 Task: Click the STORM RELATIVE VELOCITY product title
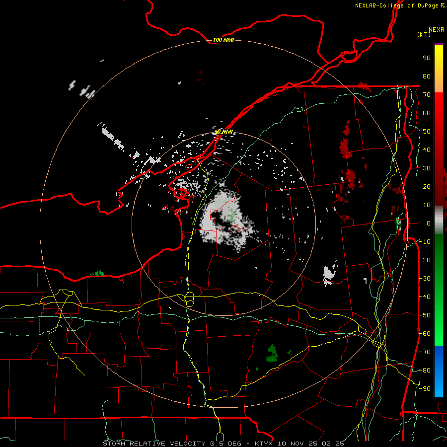[155, 444]
